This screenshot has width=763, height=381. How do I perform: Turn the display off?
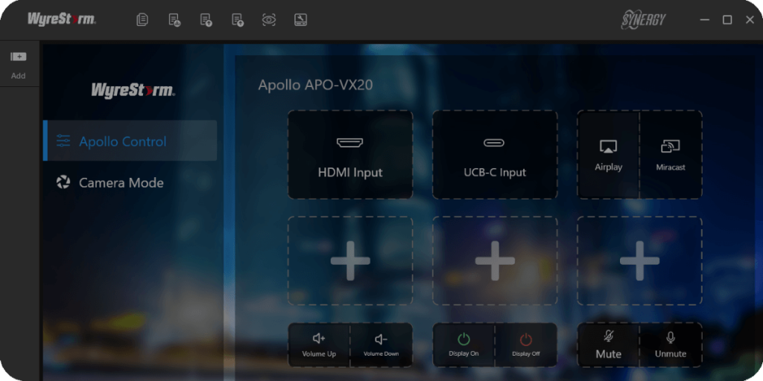(526, 345)
